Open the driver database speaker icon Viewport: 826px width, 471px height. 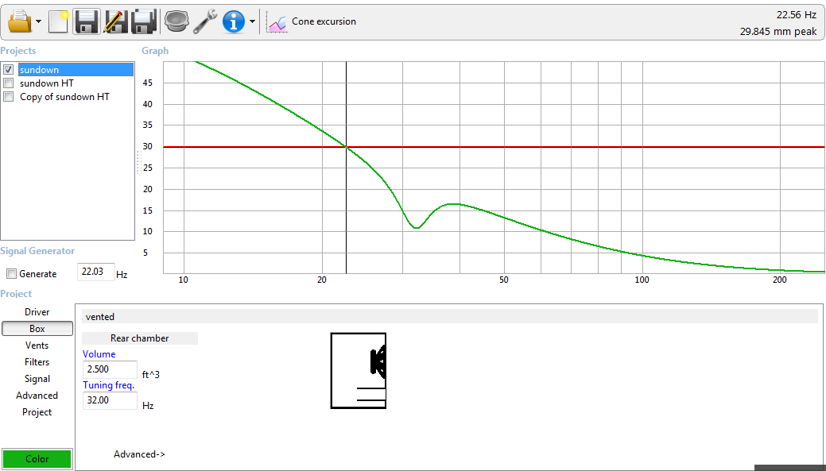pyautogui.click(x=176, y=22)
